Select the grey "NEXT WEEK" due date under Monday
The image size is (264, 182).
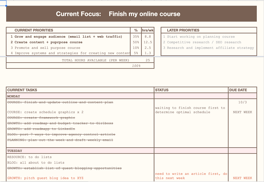click(x=242, y=112)
